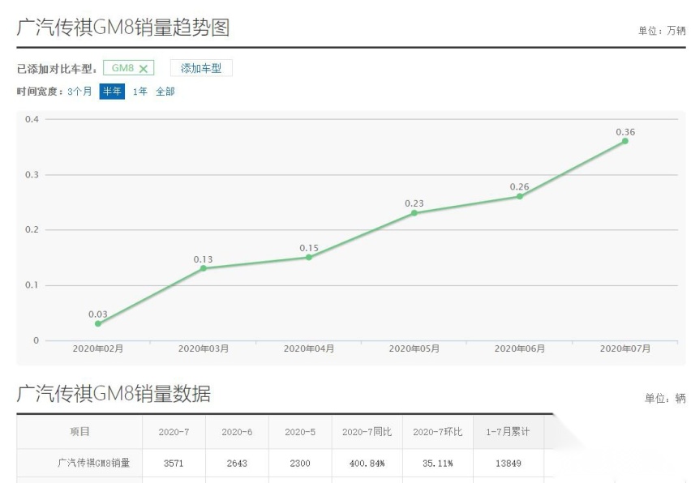Click the 2020-7 column header
The image size is (691, 483).
174,432
